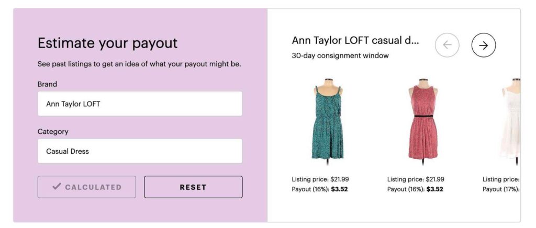This screenshot has width=536, height=228.
Task: Click the CALCULATED button
Action: [x=87, y=187]
